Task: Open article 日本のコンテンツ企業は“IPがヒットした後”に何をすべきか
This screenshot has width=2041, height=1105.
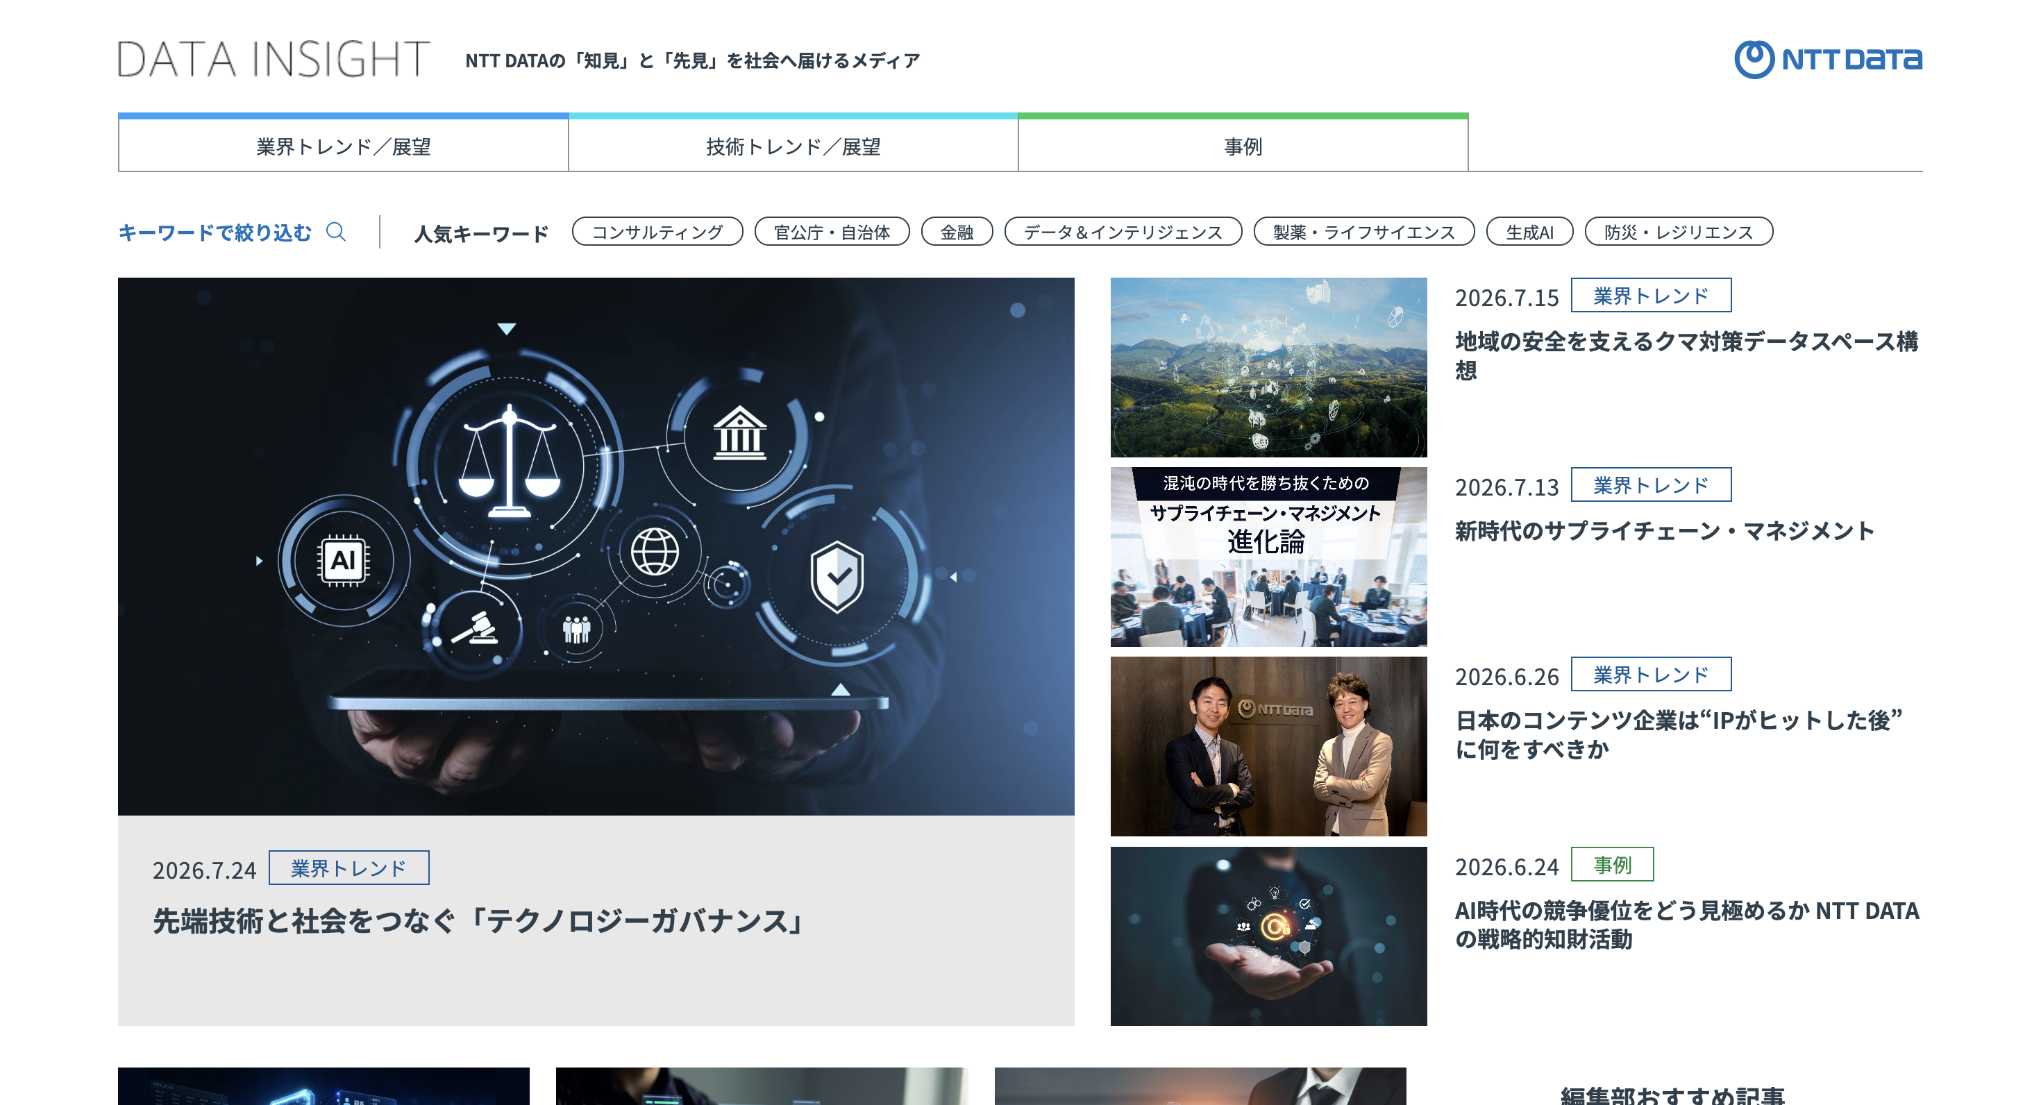Action: [1679, 734]
